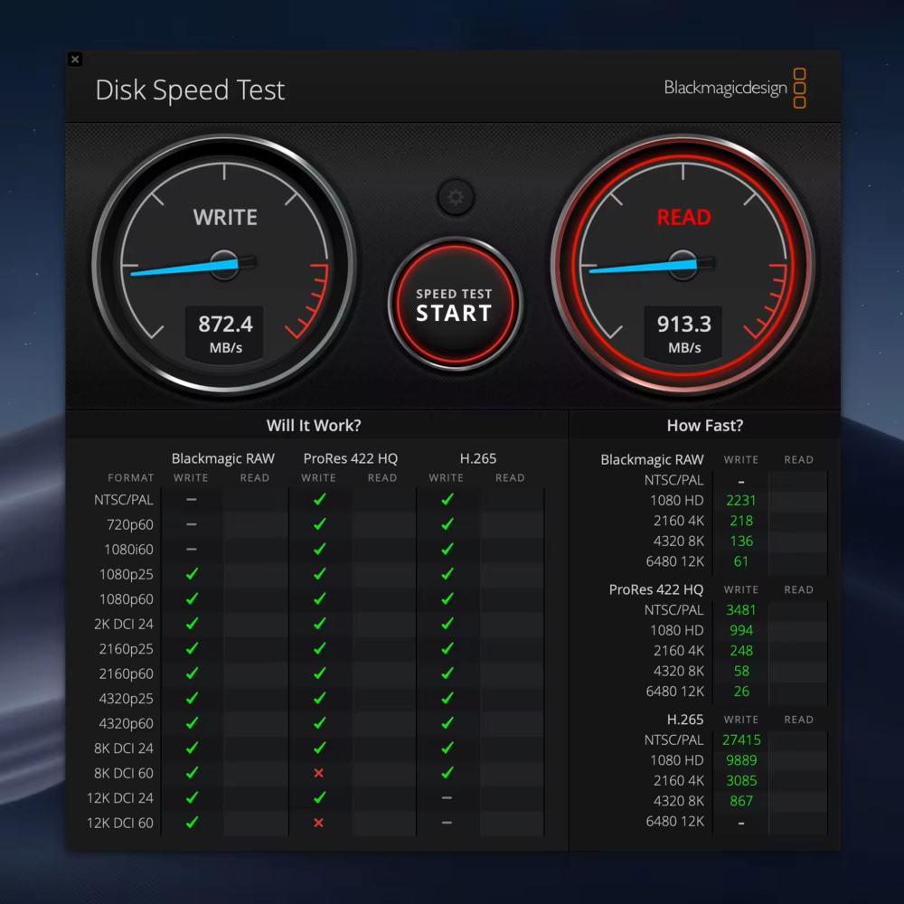
Task: Click H.265 checkmark for 1080p60
Action: [x=447, y=598]
